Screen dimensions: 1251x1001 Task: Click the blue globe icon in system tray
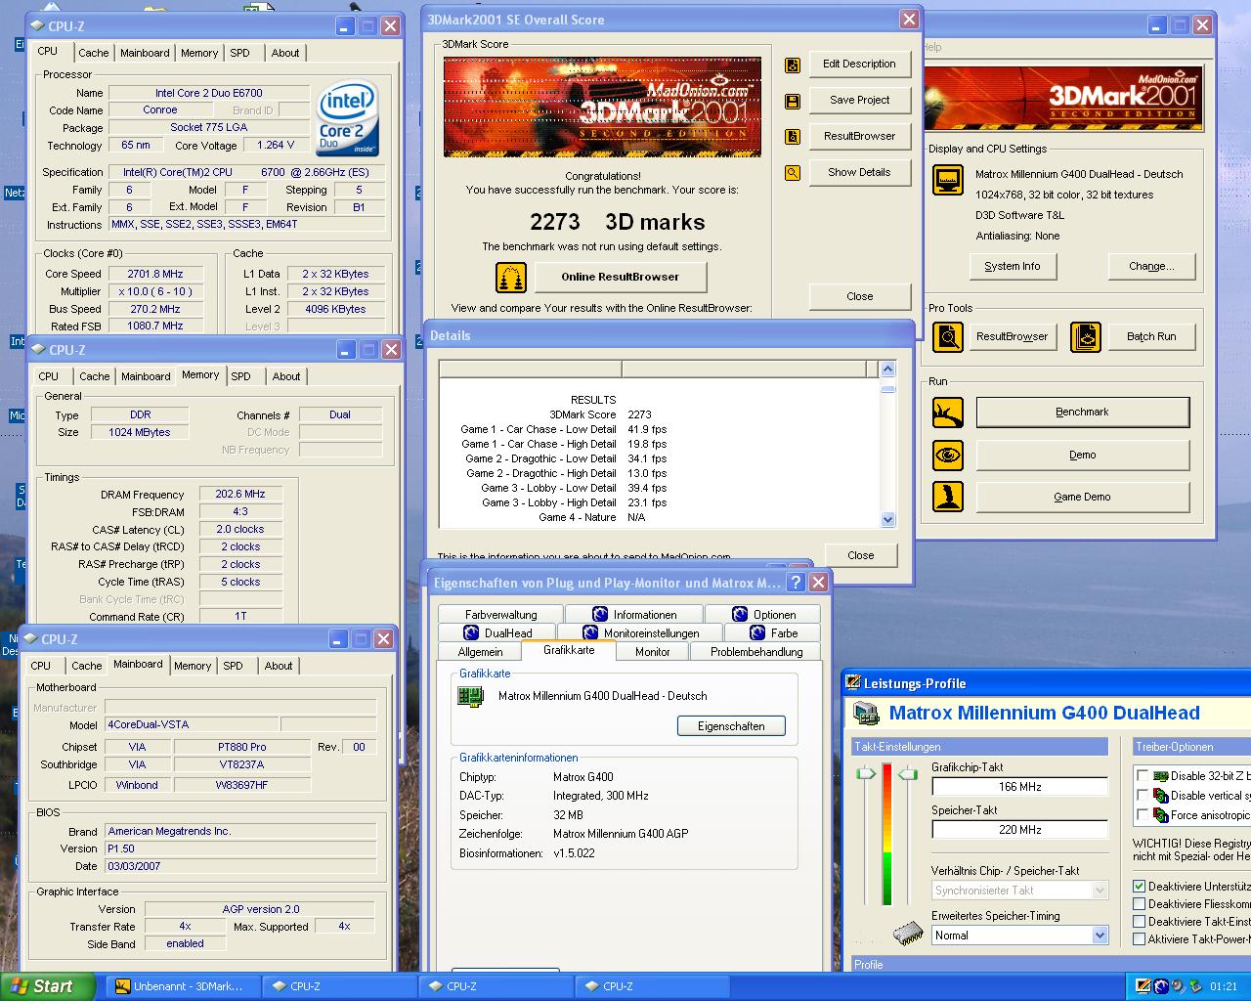pyautogui.click(x=1161, y=986)
